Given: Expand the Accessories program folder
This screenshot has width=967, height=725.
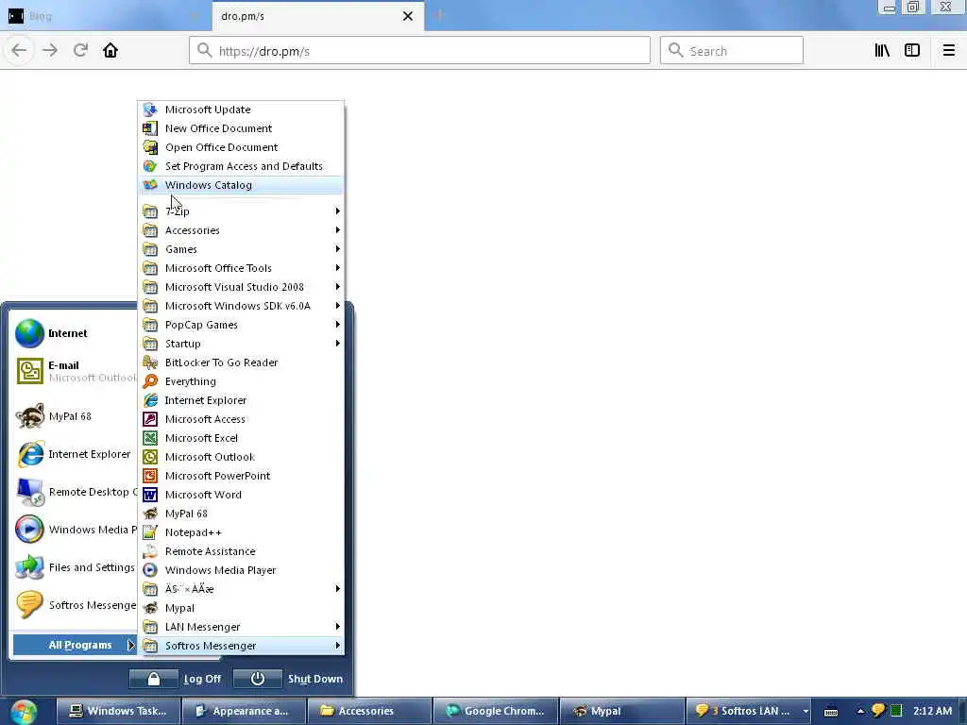Looking at the screenshot, I should click(x=241, y=230).
